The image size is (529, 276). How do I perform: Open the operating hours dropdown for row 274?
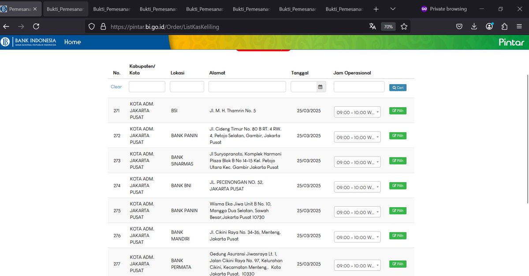(x=357, y=187)
